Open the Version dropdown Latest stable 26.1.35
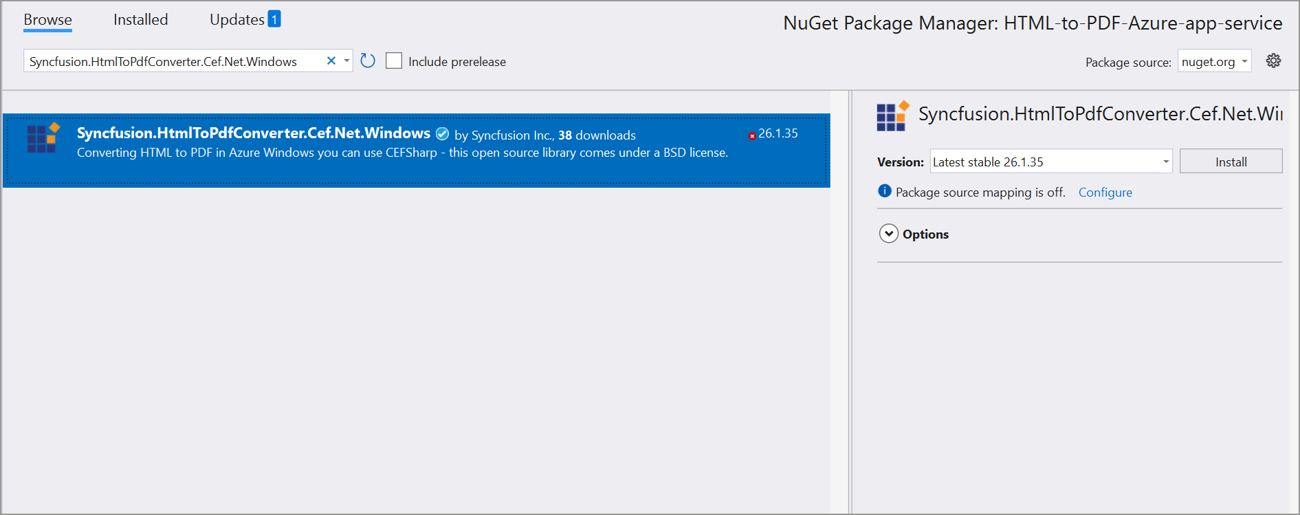Image resolution: width=1300 pixels, height=515 pixels. (1050, 162)
